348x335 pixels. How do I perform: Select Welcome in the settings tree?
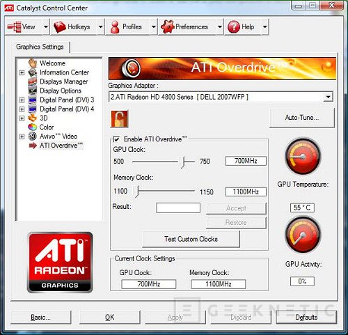(52, 63)
